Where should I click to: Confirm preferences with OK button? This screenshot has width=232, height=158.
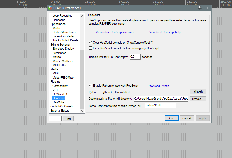coord(171,118)
